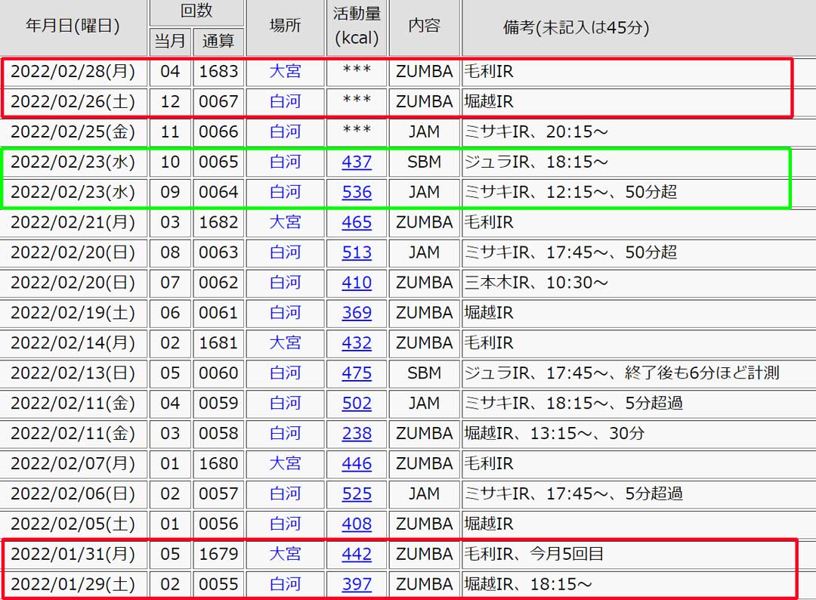Click the note 毛利IR、今月5回目
The height and width of the screenshot is (600, 816).
pyautogui.click(x=534, y=554)
